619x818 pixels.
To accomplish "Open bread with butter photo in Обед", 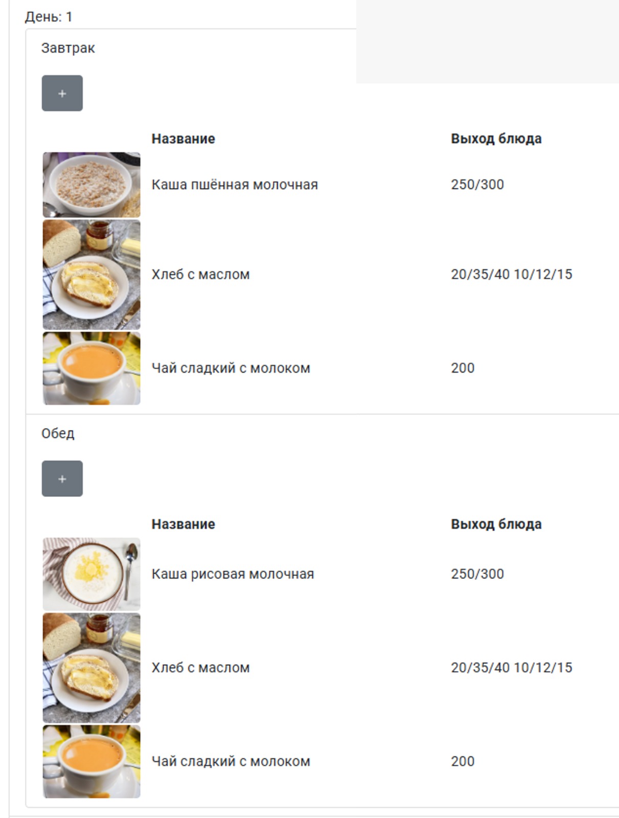I will pos(91,668).
